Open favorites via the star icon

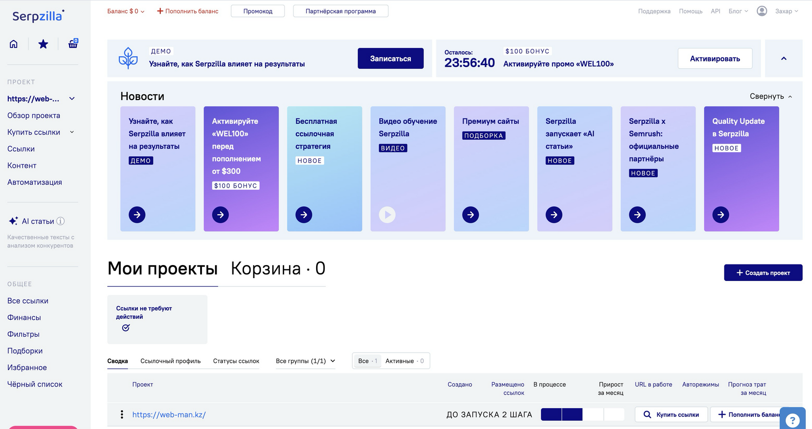click(43, 44)
